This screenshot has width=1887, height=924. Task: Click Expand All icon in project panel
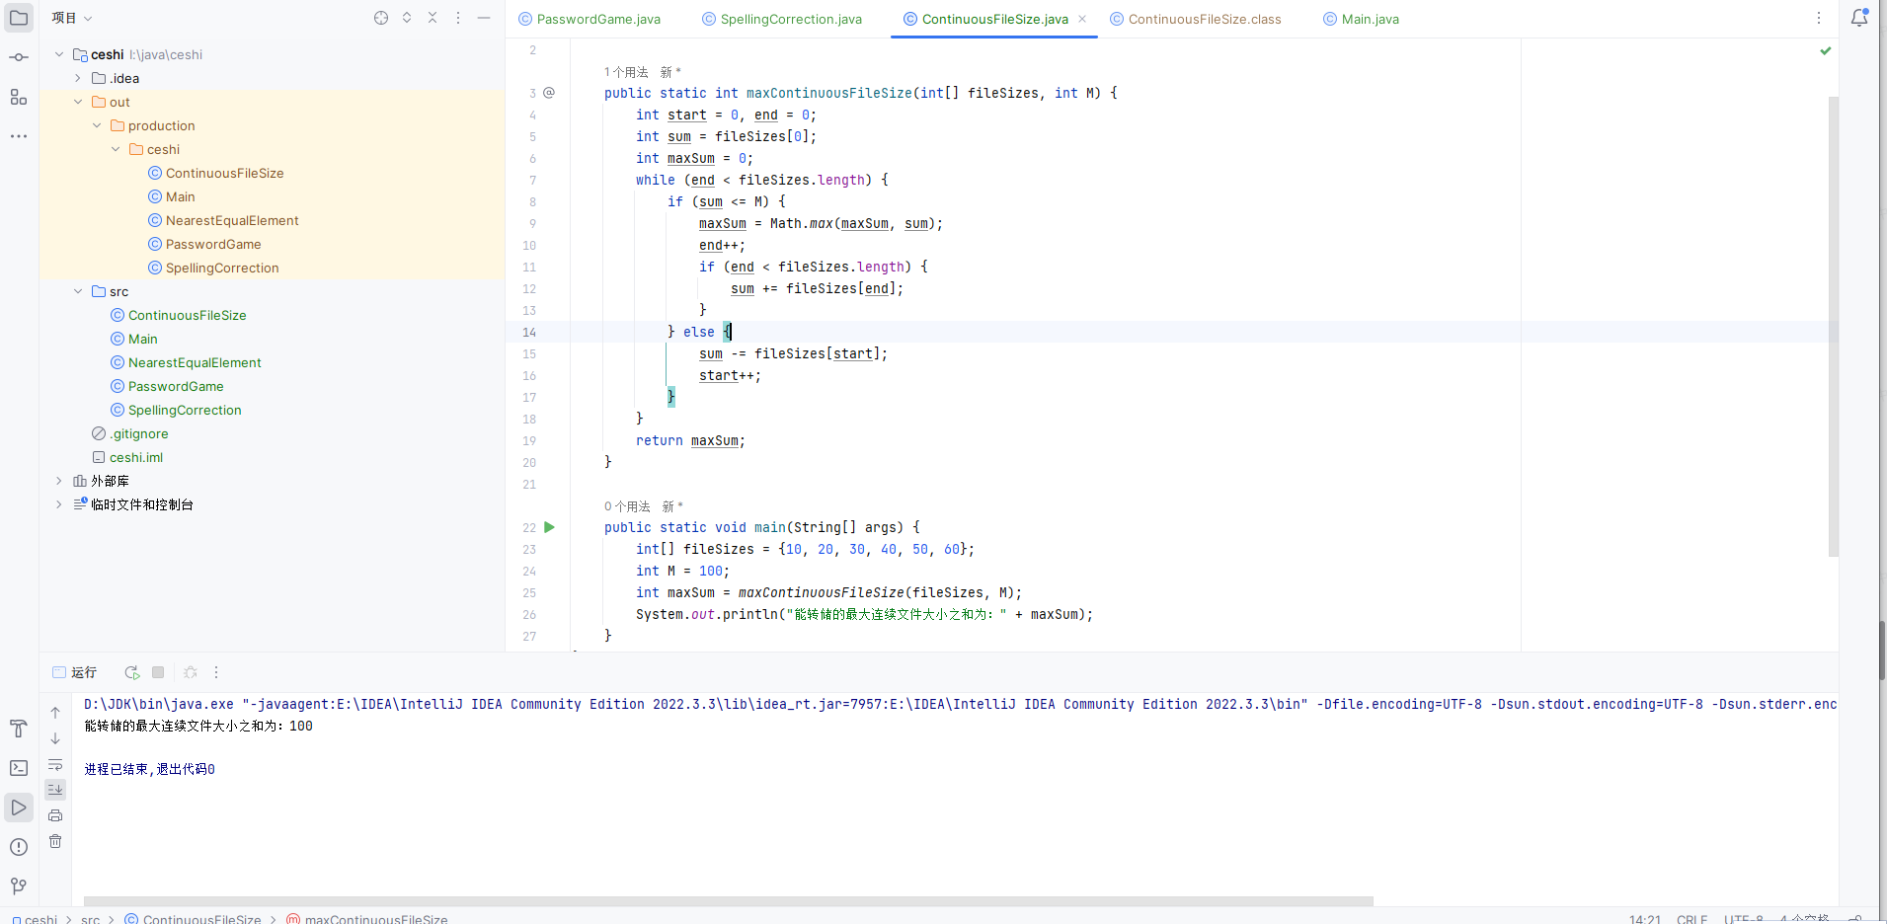click(407, 18)
